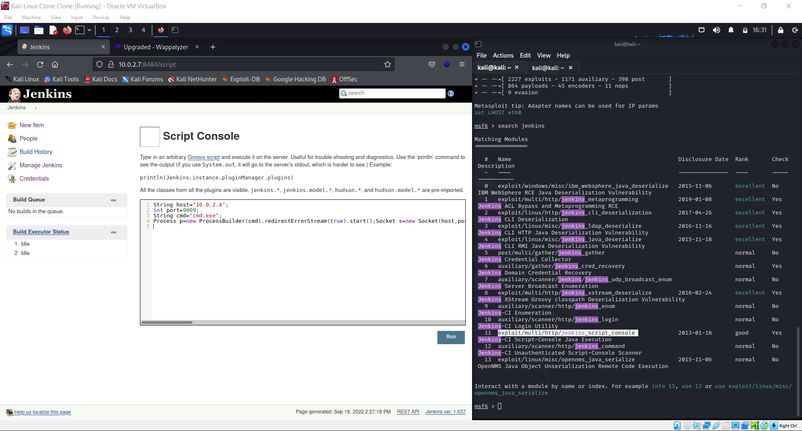Screen dimensions: 802x431
Task: Open the text editor launcher in the taskbar
Action: point(53,30)
